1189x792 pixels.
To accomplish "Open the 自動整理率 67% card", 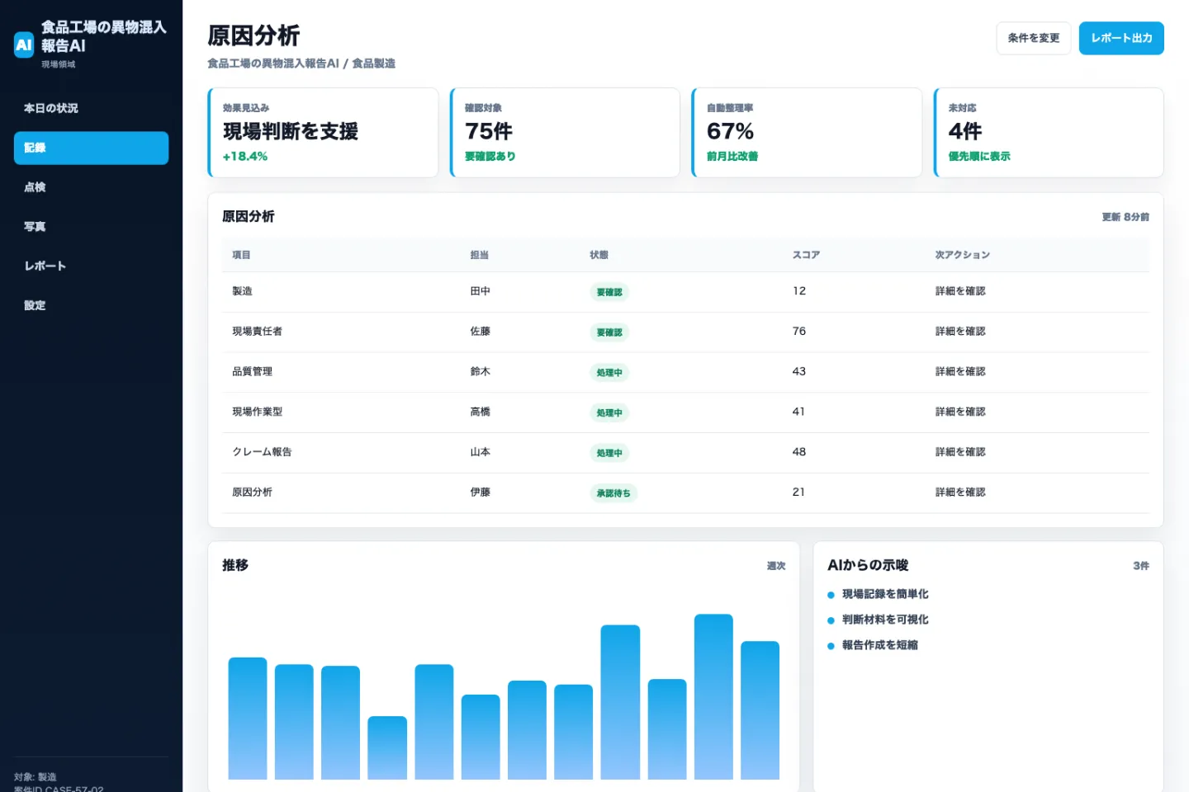I will [x=807, y=132].
